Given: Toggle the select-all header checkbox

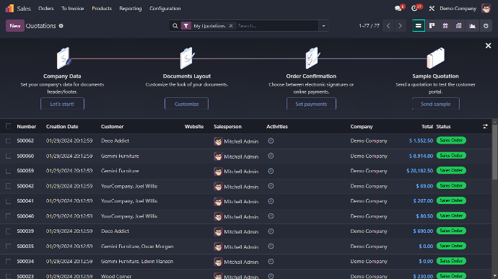Looking at the screenshot, I should point(8,126).
